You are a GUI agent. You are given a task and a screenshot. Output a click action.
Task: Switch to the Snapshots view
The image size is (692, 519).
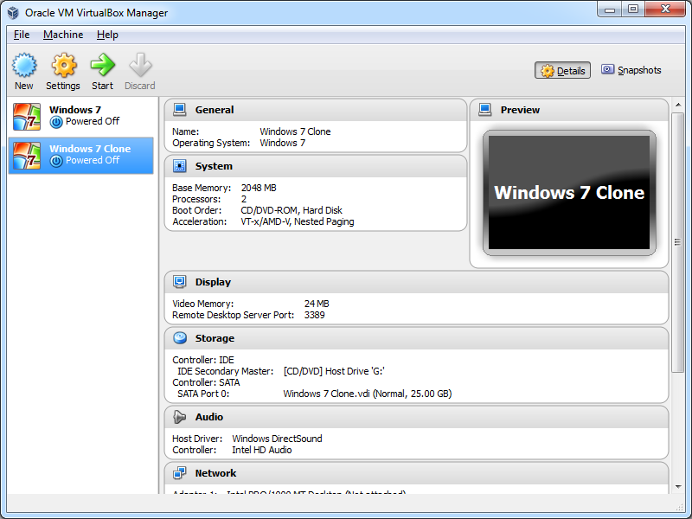631,70
